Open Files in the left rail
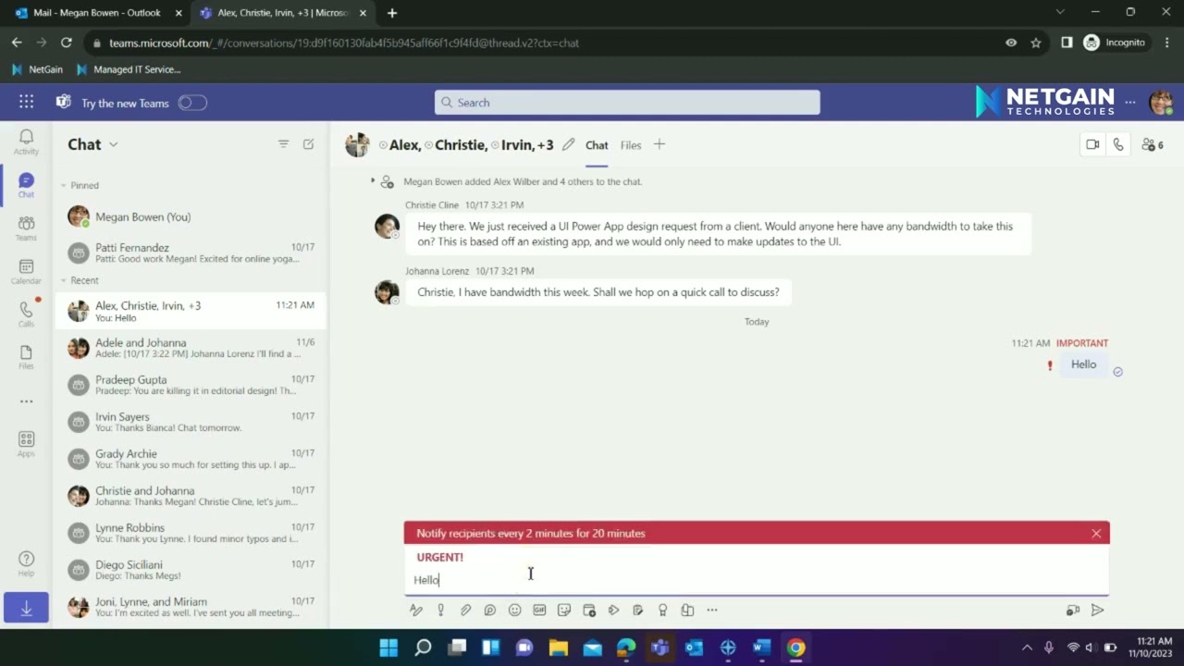The image size is (1184, 666). [x=26, y=358]
